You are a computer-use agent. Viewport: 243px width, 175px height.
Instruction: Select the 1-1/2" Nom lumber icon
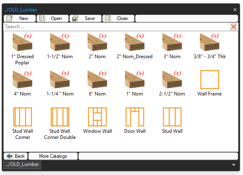pos(60,42)
